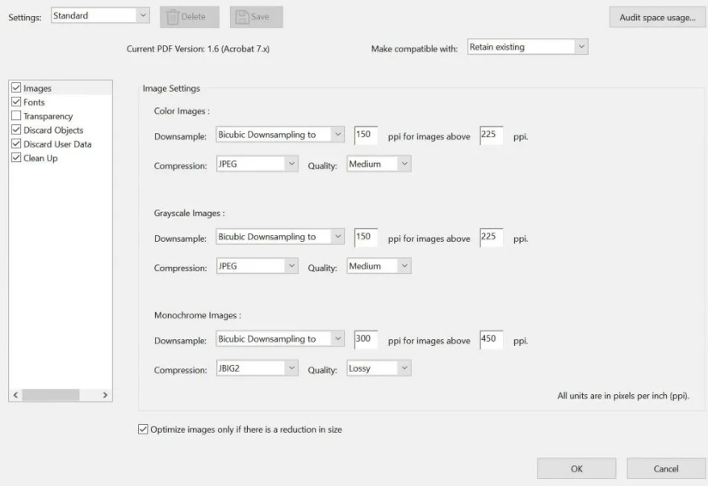Image resolution: width=708 pixels, height=486 pixels.
Task: Click the Cancel button
Action: pyautogui.click(x=666, y=469)
